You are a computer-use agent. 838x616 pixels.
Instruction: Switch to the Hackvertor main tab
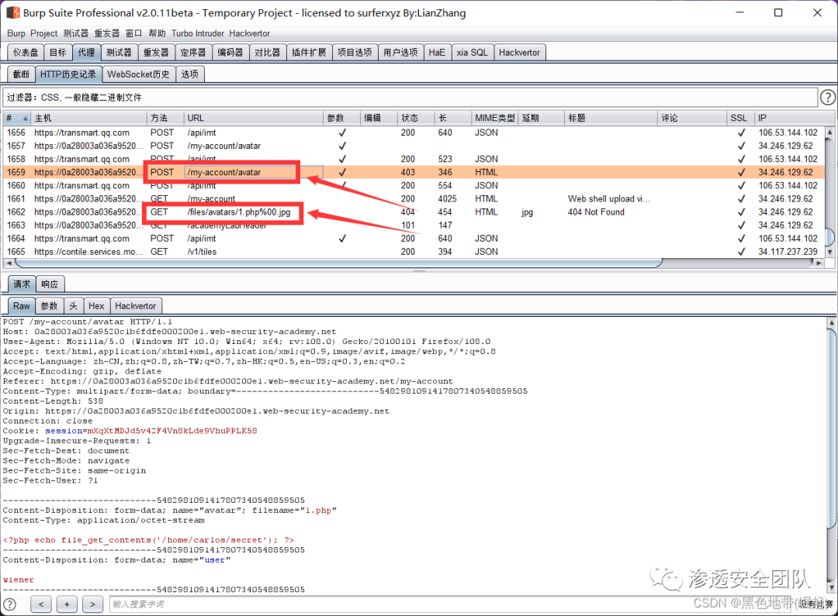[519, 53]
